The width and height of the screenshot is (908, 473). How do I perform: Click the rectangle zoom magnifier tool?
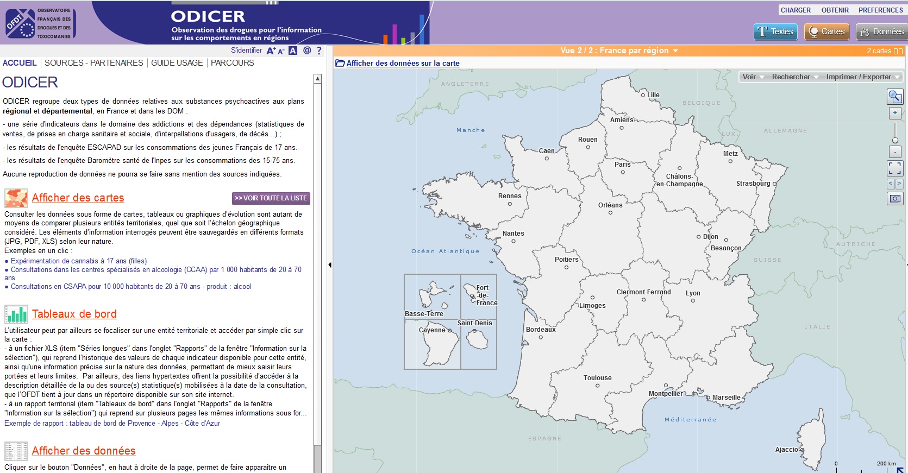click(x=895, y=97)
